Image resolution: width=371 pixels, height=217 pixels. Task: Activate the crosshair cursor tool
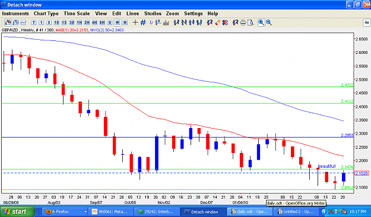click(135, 23)
